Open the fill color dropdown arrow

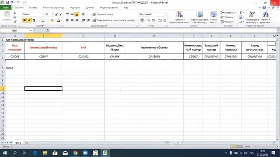[x=55, y=20]
